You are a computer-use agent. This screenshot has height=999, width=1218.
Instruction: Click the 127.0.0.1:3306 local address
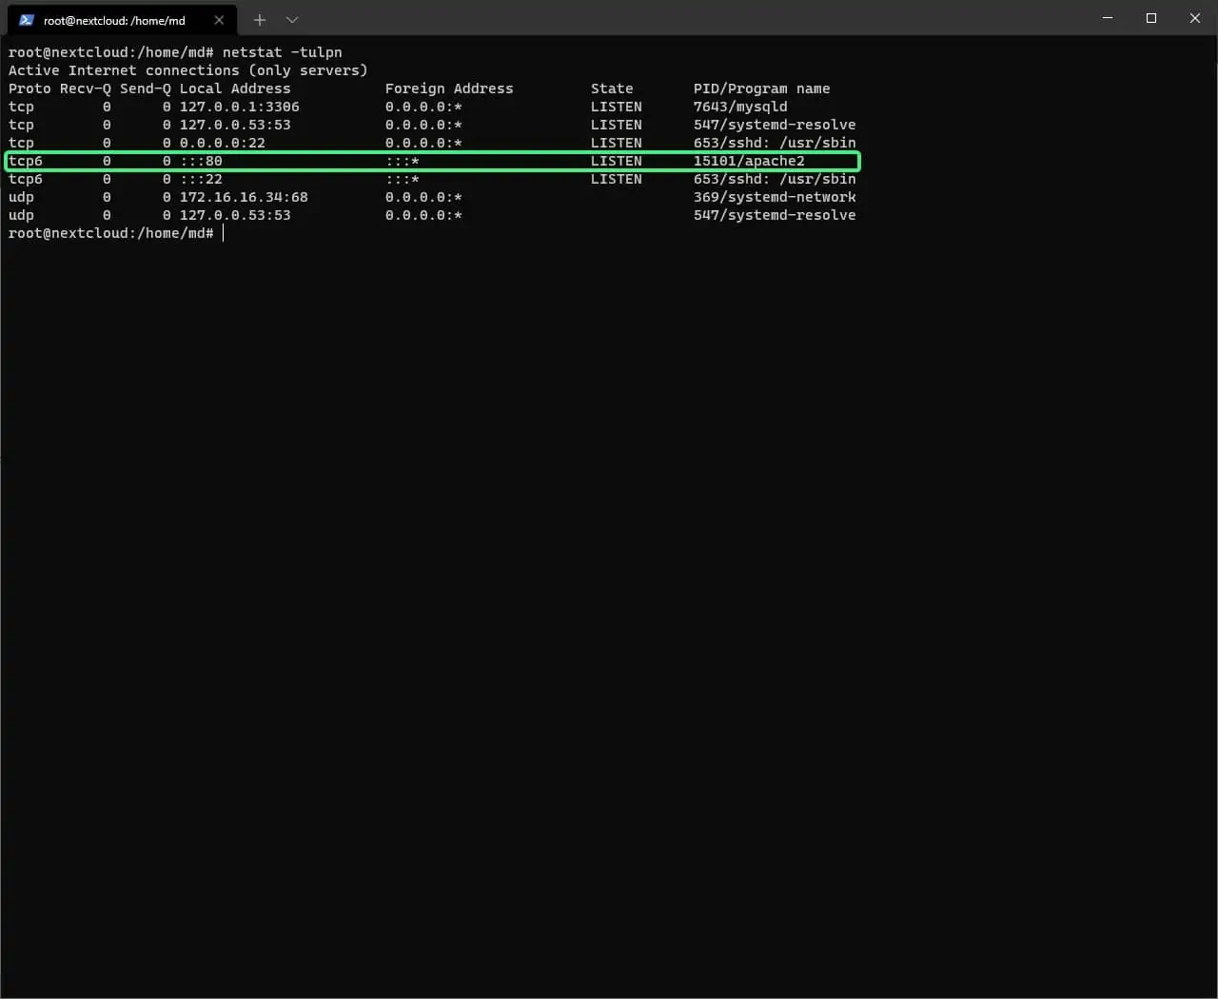coord(240,107)
